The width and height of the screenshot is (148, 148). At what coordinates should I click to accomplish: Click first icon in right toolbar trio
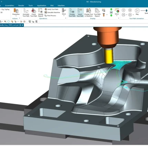30,21
